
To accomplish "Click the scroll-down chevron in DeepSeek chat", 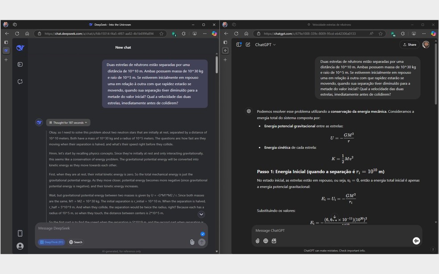I will [x=201, y=214].
